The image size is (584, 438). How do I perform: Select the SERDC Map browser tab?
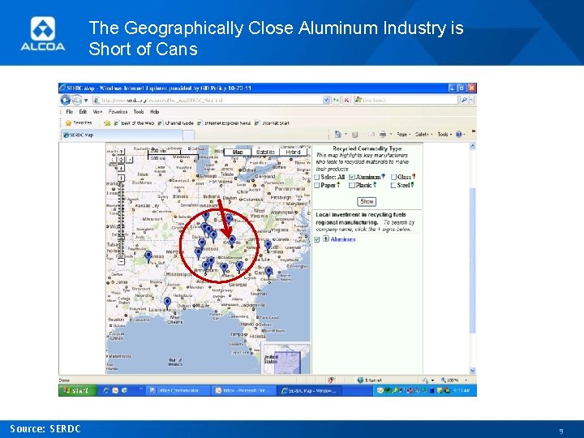[122, 135]
